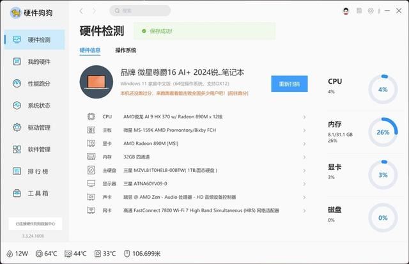The image size is (409, 264).
Task: Click the 重新扫描 button
Action: click(289, 84)
